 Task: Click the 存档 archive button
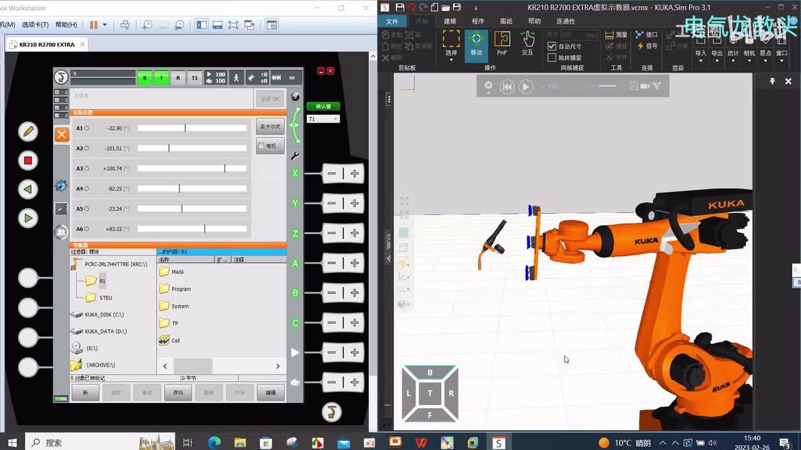click(x=178, y=392)
